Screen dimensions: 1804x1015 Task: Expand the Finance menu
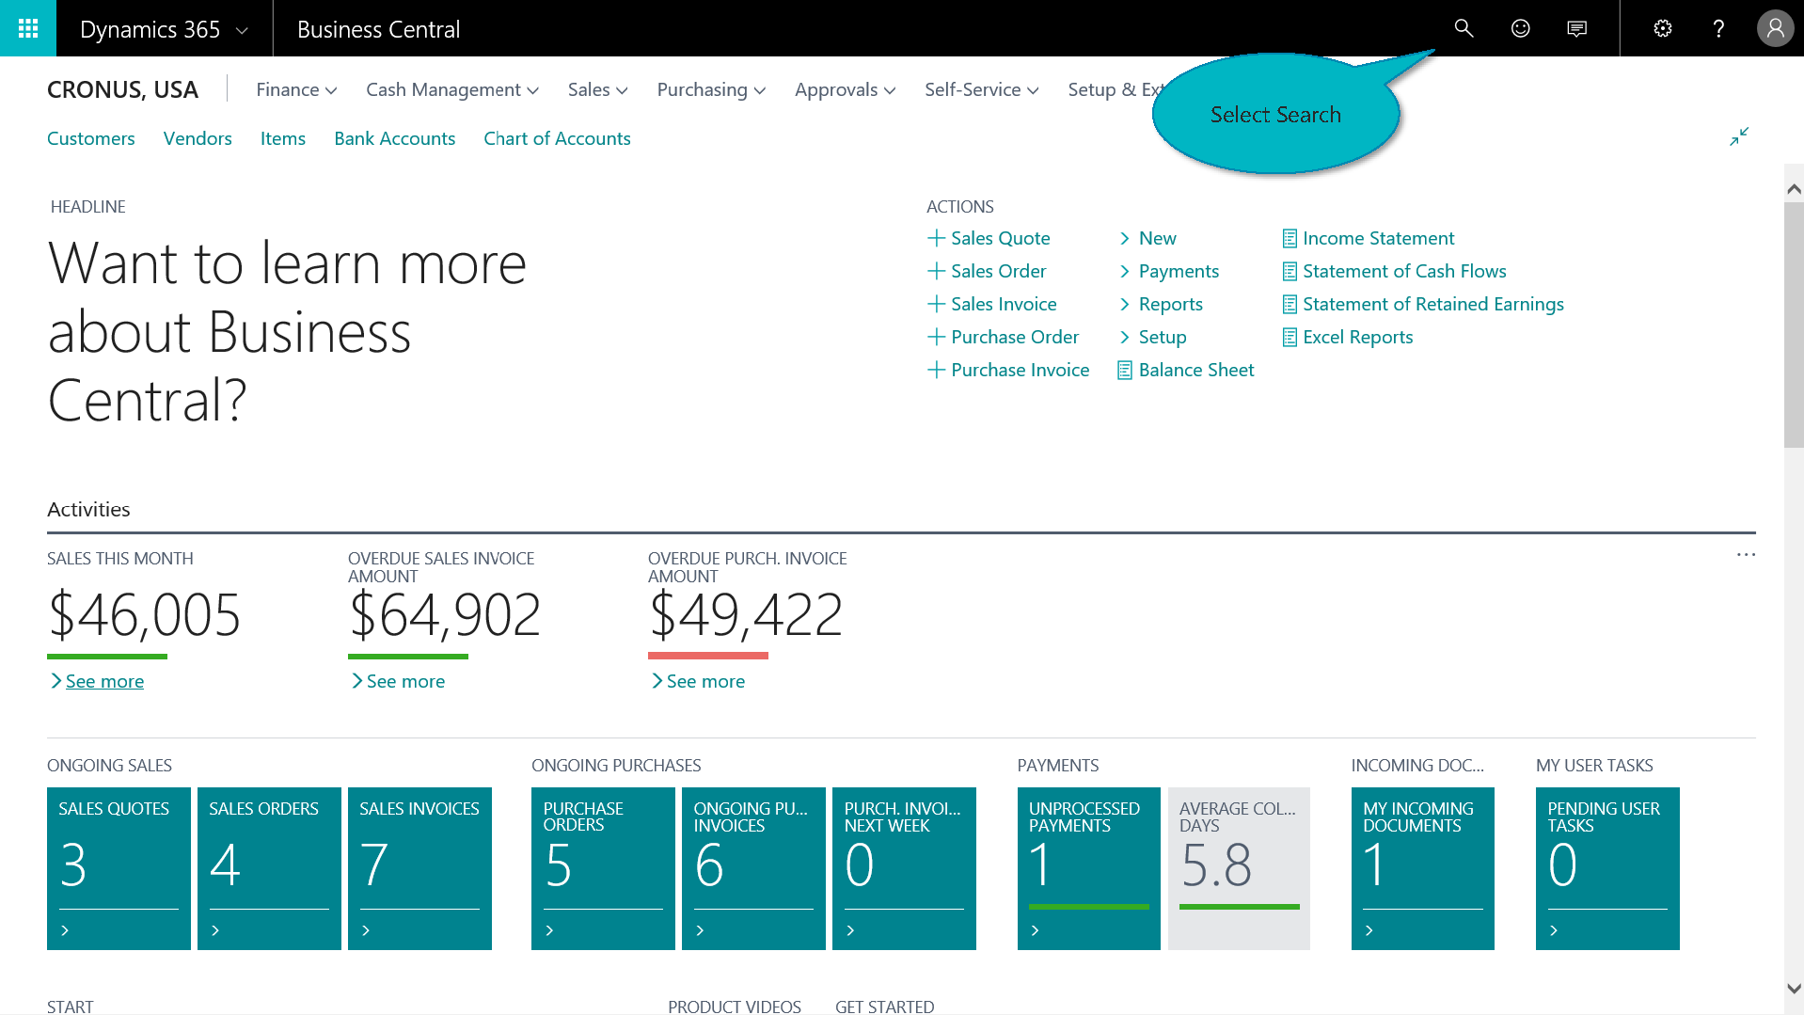click(x=295, y=89)
